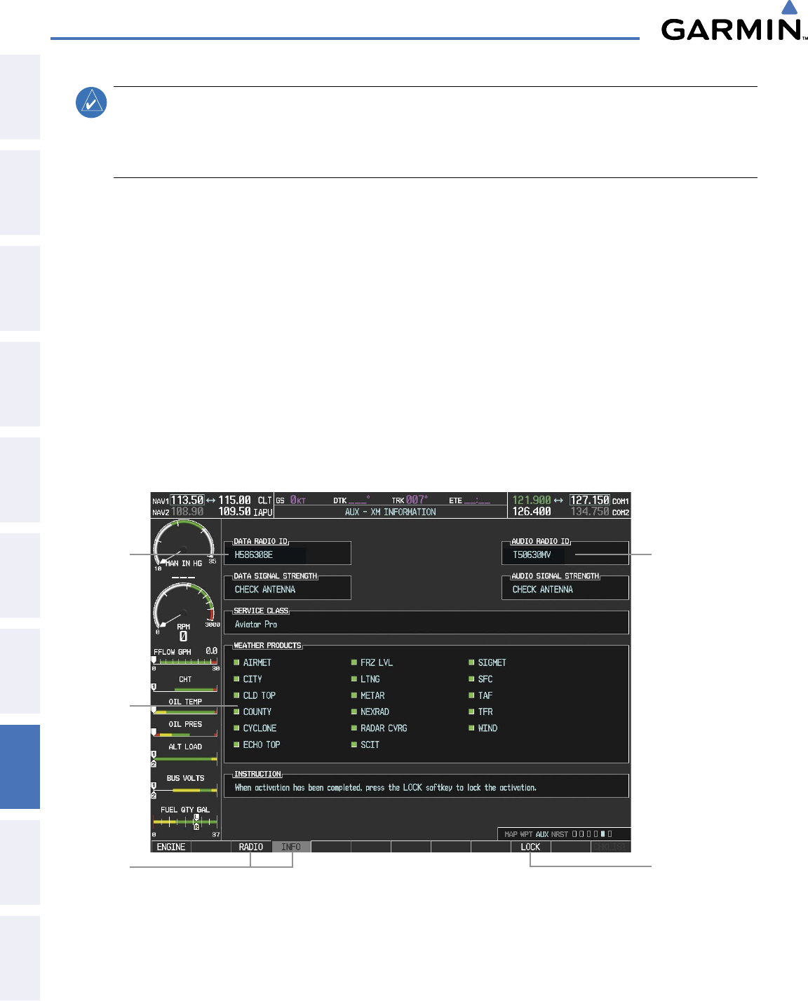Click the WIND green status square
This screenshot has width=808, height=1001.
pyautogui.click(x=472, y=728)
